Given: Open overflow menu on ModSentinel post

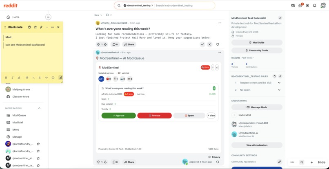Looking at the screenshot, I should click(220, 53).
